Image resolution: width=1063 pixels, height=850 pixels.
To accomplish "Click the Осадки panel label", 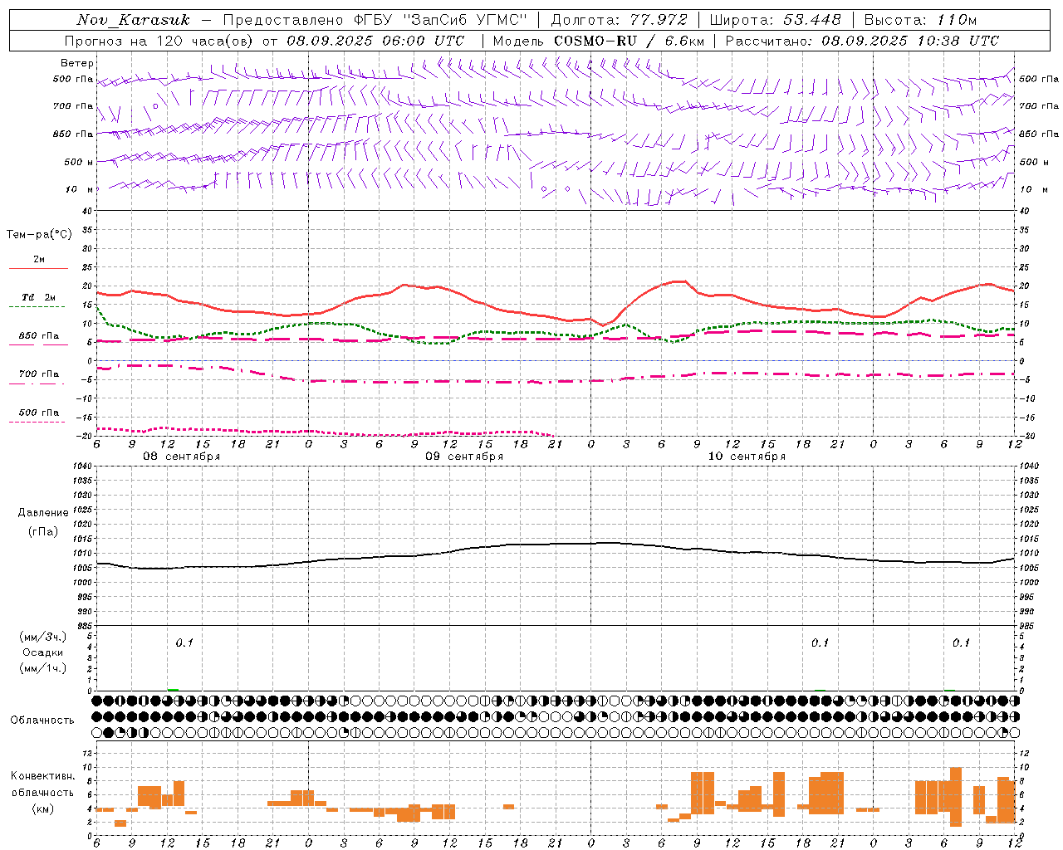I will coord(43,652).
